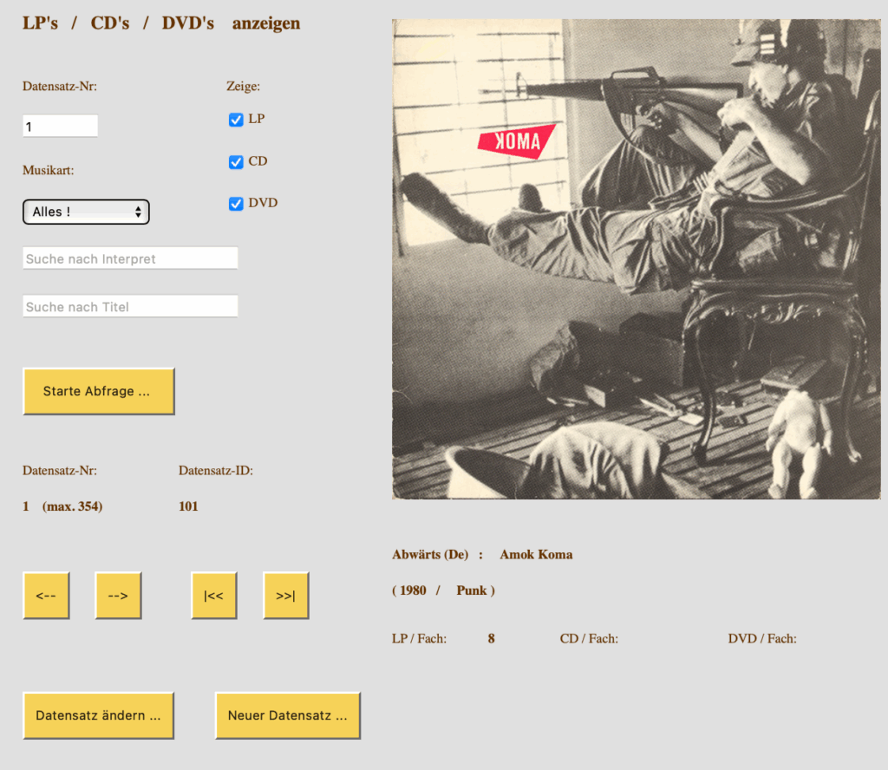Screen dimensions: 888x770
Task: Click the Datensatz-Nr input field
Action: coord(60,126)
